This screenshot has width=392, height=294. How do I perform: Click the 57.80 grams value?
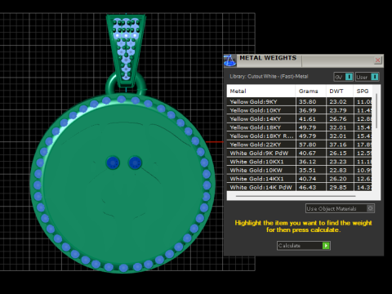pyautogui.click(x=307, y=145)
